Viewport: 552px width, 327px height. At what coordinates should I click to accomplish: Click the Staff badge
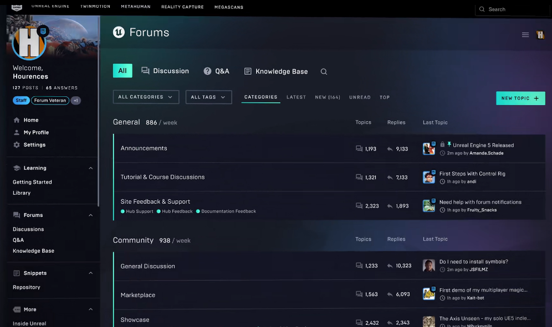(21, 100)
